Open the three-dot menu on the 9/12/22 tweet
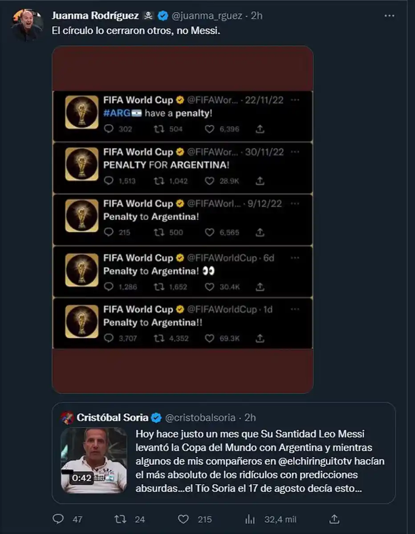The image size is (415, 534). (295, 203)
